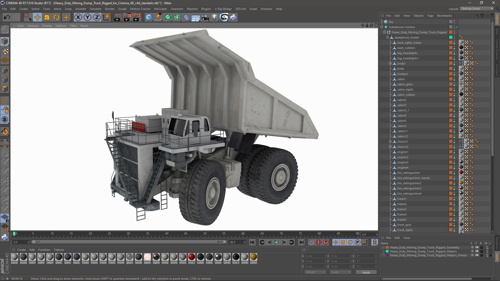This screenshot has width=500, height=281.
Task: Select the Scale tool
Action: click(x=47, y=17)
